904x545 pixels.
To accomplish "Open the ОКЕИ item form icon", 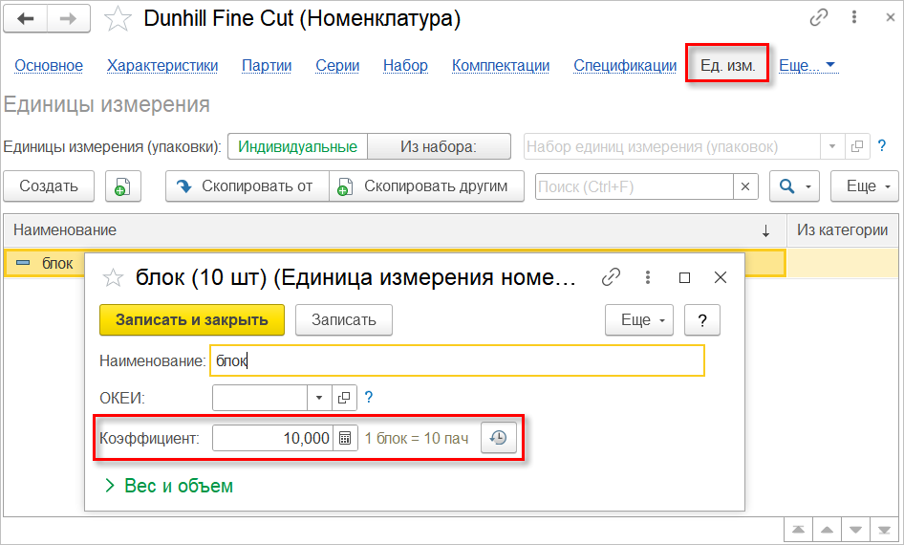I will (344, 398).
